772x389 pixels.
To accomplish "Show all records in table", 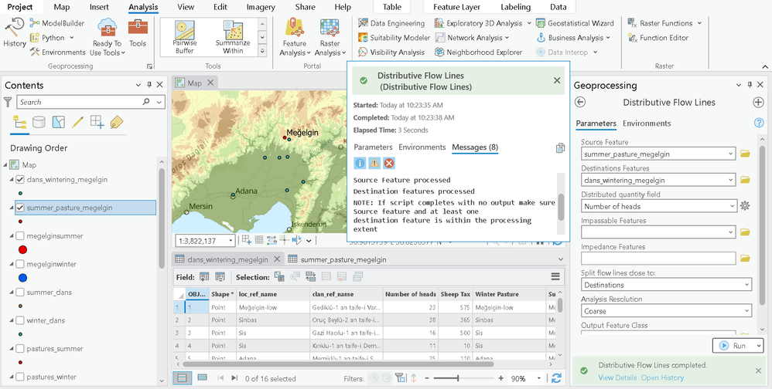I will click(182, 377).
